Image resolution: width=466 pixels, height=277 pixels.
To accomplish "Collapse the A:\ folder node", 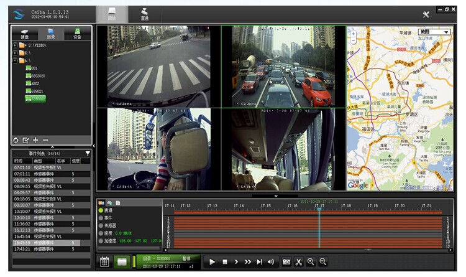I will pyautogui.click(x=15, y=61).
